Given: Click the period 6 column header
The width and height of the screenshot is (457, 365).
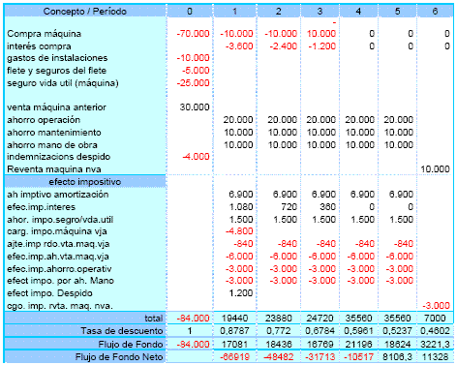Looking at the screenshot, I should (435, 12).
